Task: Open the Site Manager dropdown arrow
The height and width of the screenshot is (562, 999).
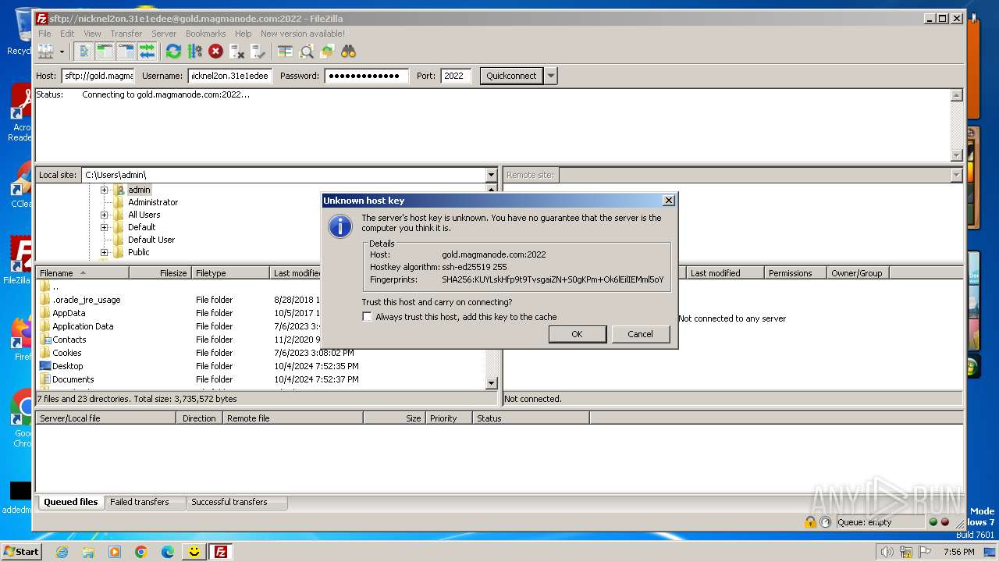Action: click(x=62, y=52)
